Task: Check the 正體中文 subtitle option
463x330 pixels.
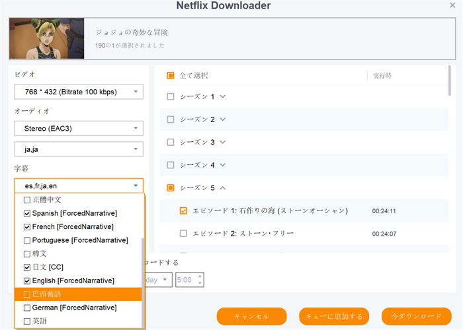Action: click(x=27, y=200)
